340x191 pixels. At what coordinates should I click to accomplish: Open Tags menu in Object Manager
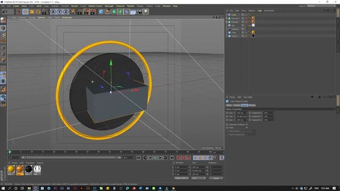[x=260, y=11]
